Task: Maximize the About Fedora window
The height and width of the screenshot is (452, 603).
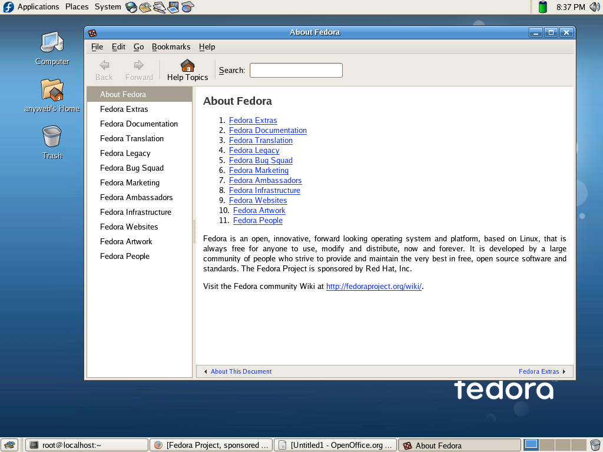Action: coord(551,33)
